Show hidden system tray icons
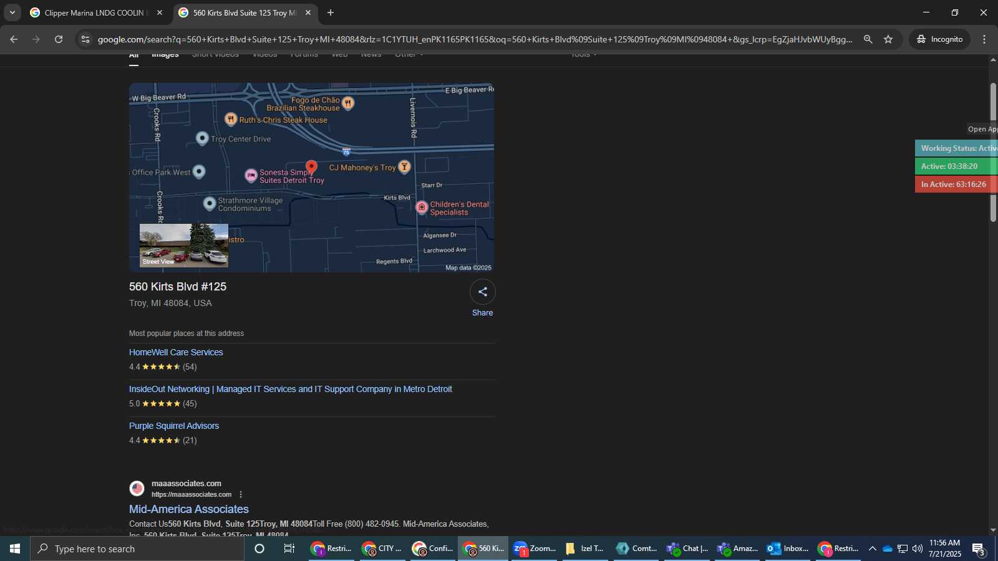This screenshot has width=998, height=561. point(872,549)
